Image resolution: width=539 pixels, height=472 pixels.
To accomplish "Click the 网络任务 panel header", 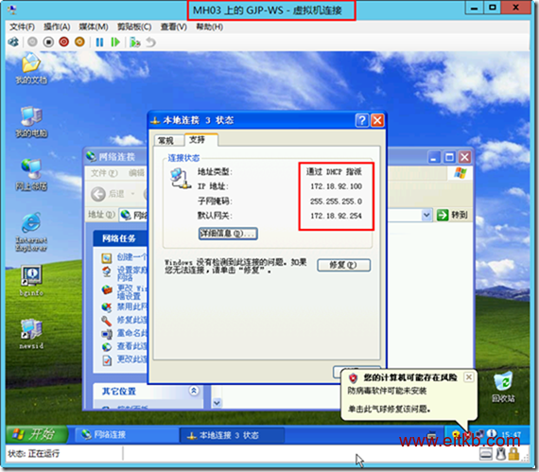I will [x=120, y=238].
